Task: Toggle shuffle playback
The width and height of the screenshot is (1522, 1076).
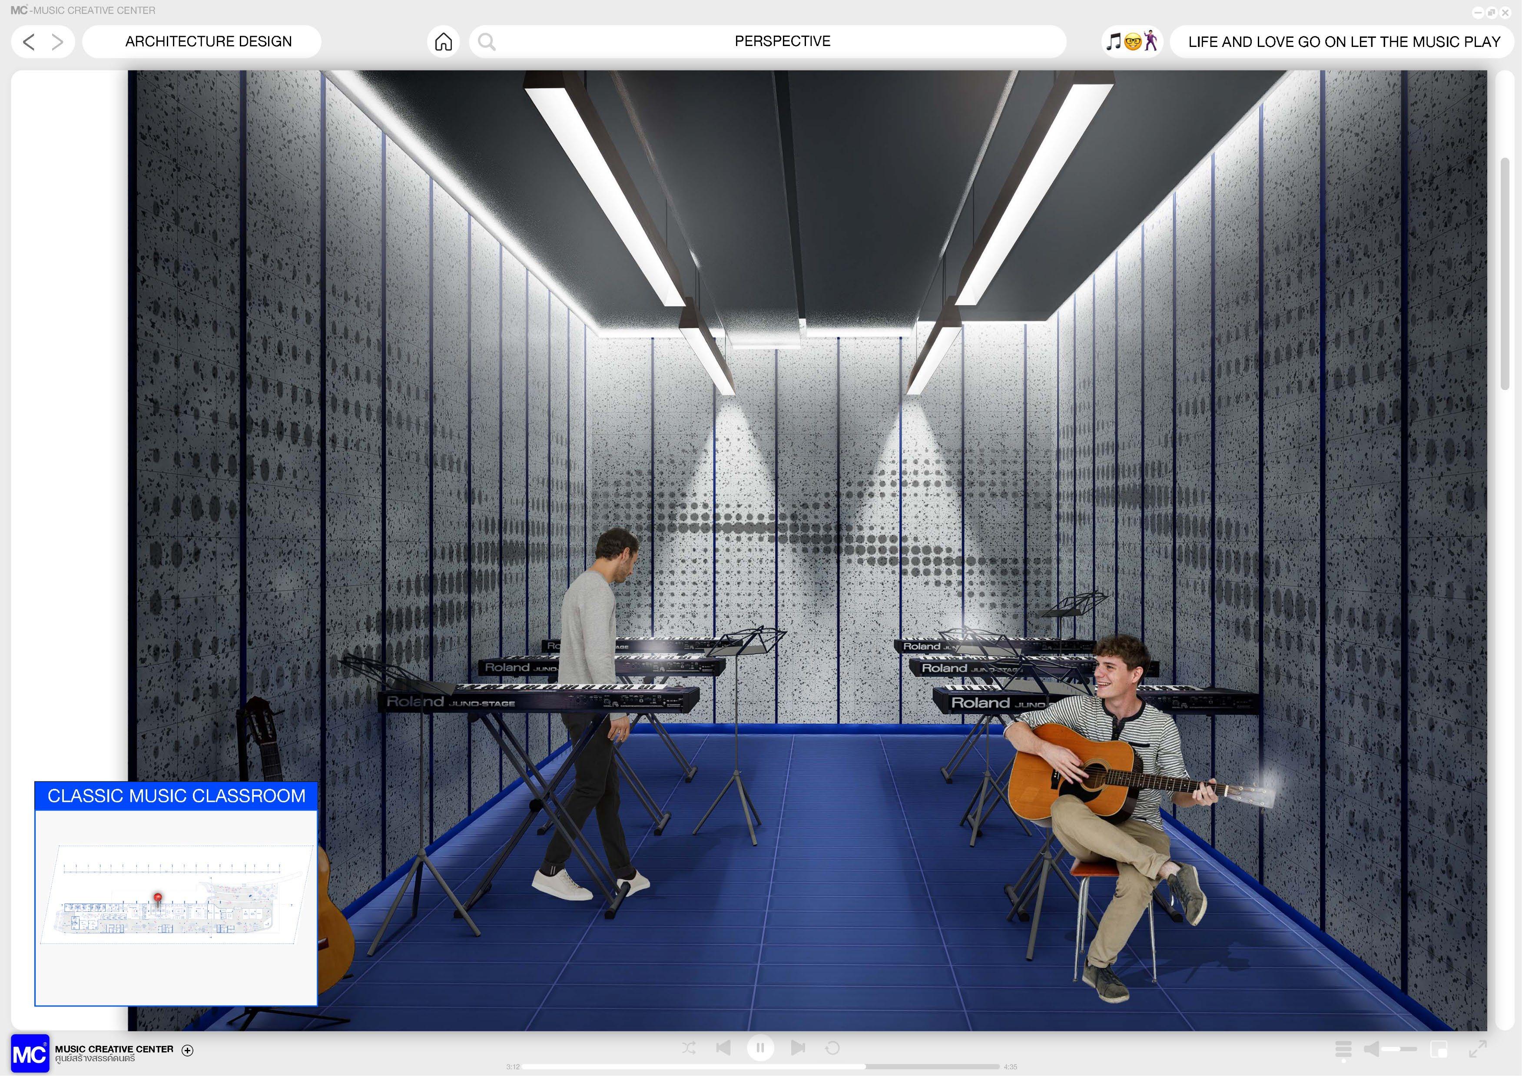Action: pyautogui.click(x=689, y=1047)
